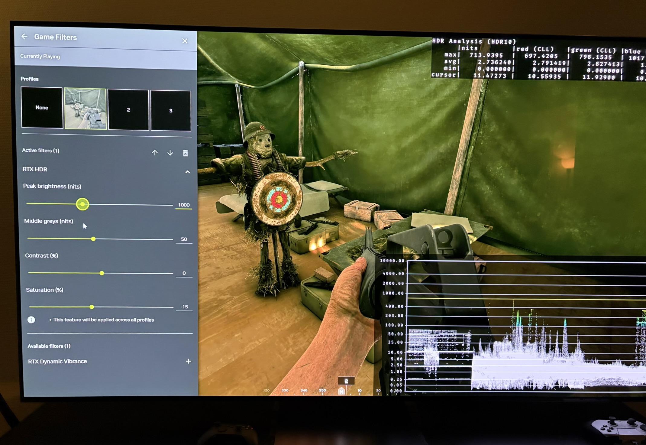Click the Profiles heading
The width and height of the screenshot is (646, 445).
pyautogui.click(x=30, y=79)
